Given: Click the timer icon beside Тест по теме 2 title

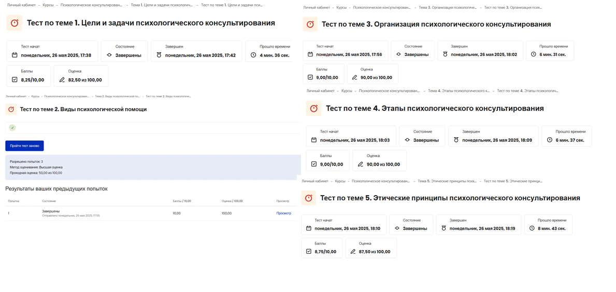Looking at the screenshot, I should [x=11, y=109].
